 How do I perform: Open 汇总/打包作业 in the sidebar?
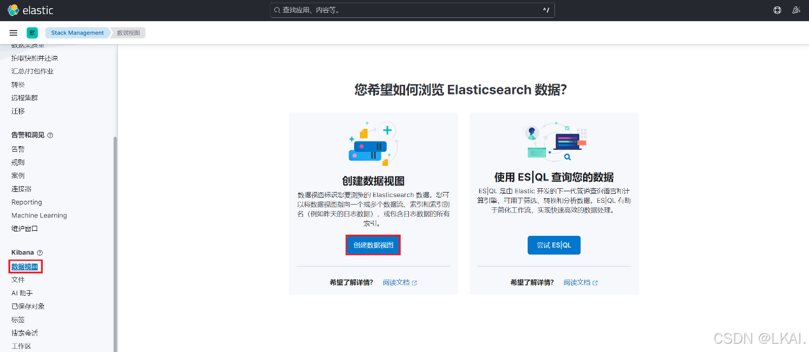click(x=33, y=71)
